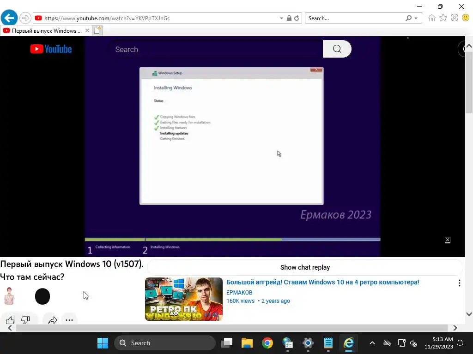The width and height of the screenshot is (473, 354).
Task: Click the browser Forward arrow button
Action: click(x=25, y=18)
